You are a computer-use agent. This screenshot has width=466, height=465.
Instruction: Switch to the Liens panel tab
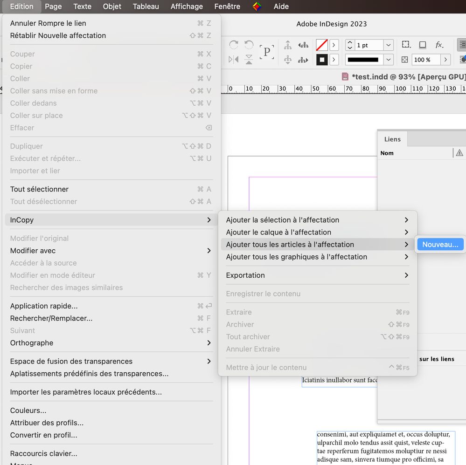[392, 139]
